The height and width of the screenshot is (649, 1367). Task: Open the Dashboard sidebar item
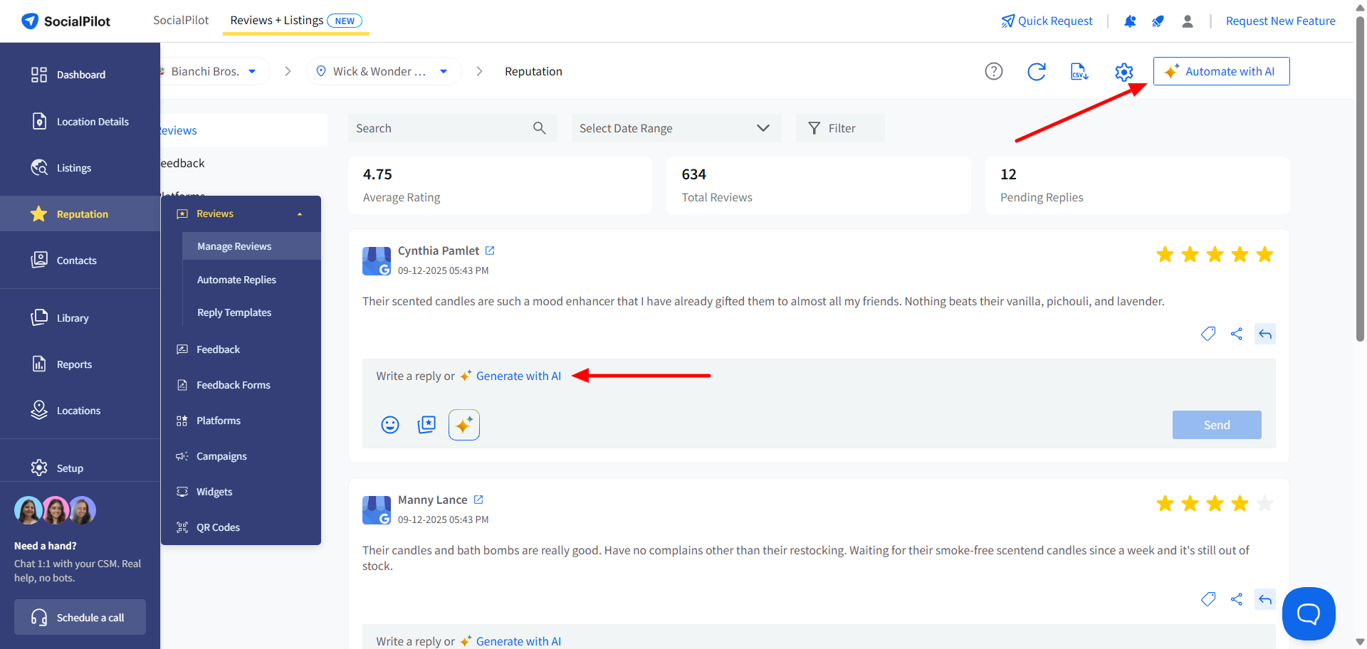[x=80, y=75]
